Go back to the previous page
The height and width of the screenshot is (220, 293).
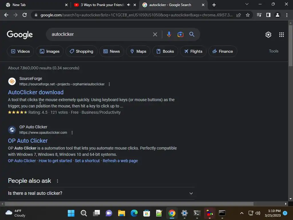pos(6,15)
